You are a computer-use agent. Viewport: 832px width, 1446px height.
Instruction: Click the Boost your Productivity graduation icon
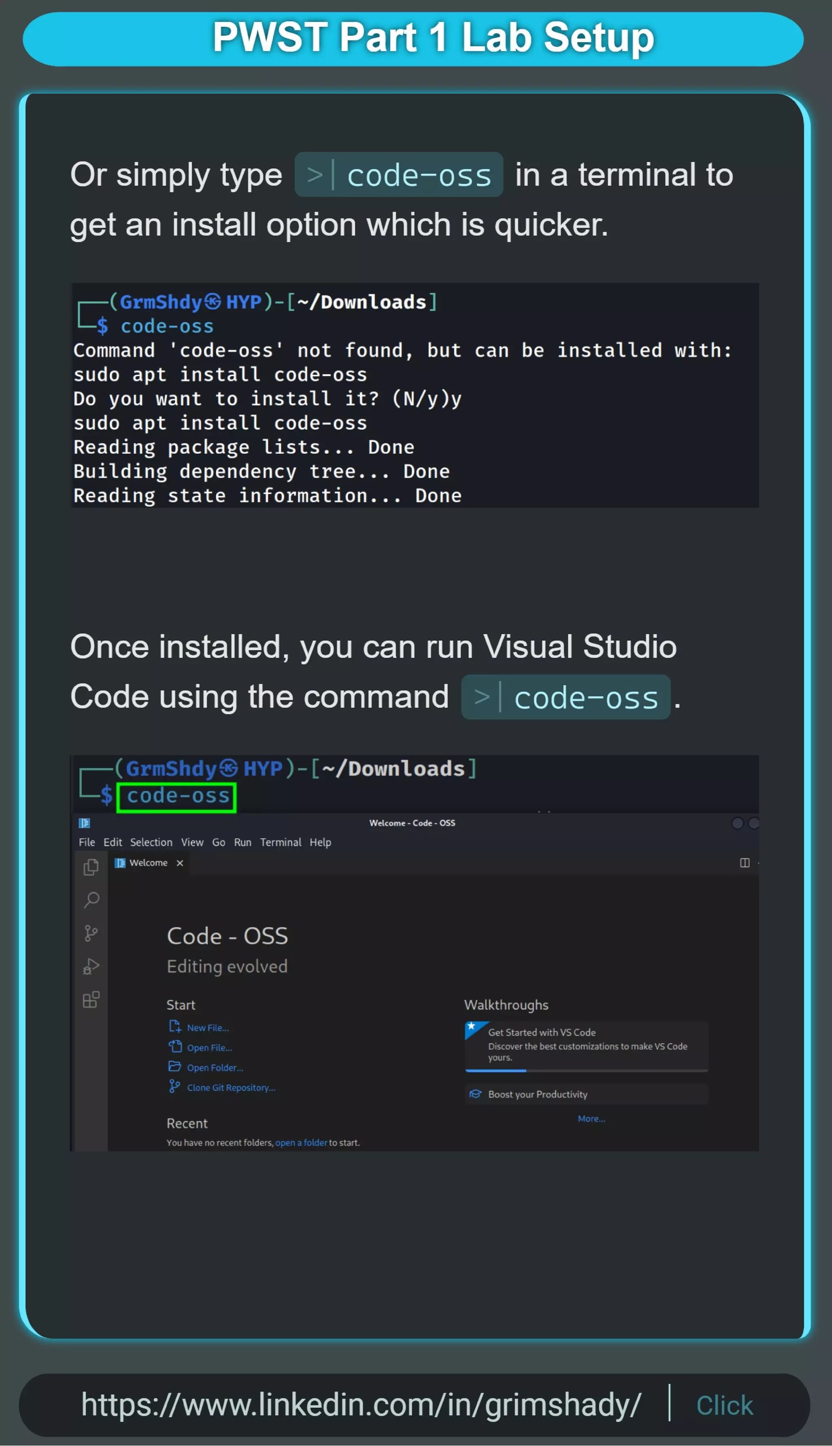(475, 1094)
